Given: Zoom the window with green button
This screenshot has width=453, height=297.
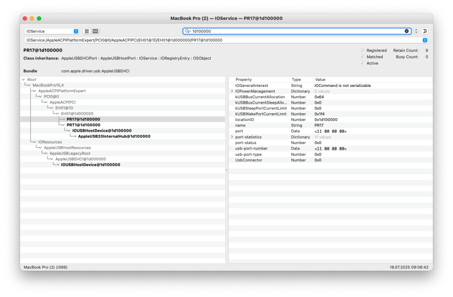Looking at the screenshot, I should tap(39, 19).
